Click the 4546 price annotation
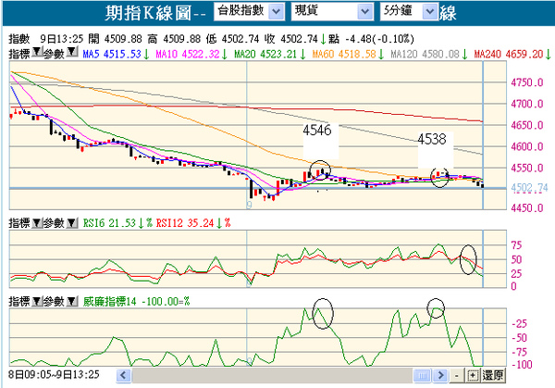Viewport: 555px width, 388px height. 317,131
